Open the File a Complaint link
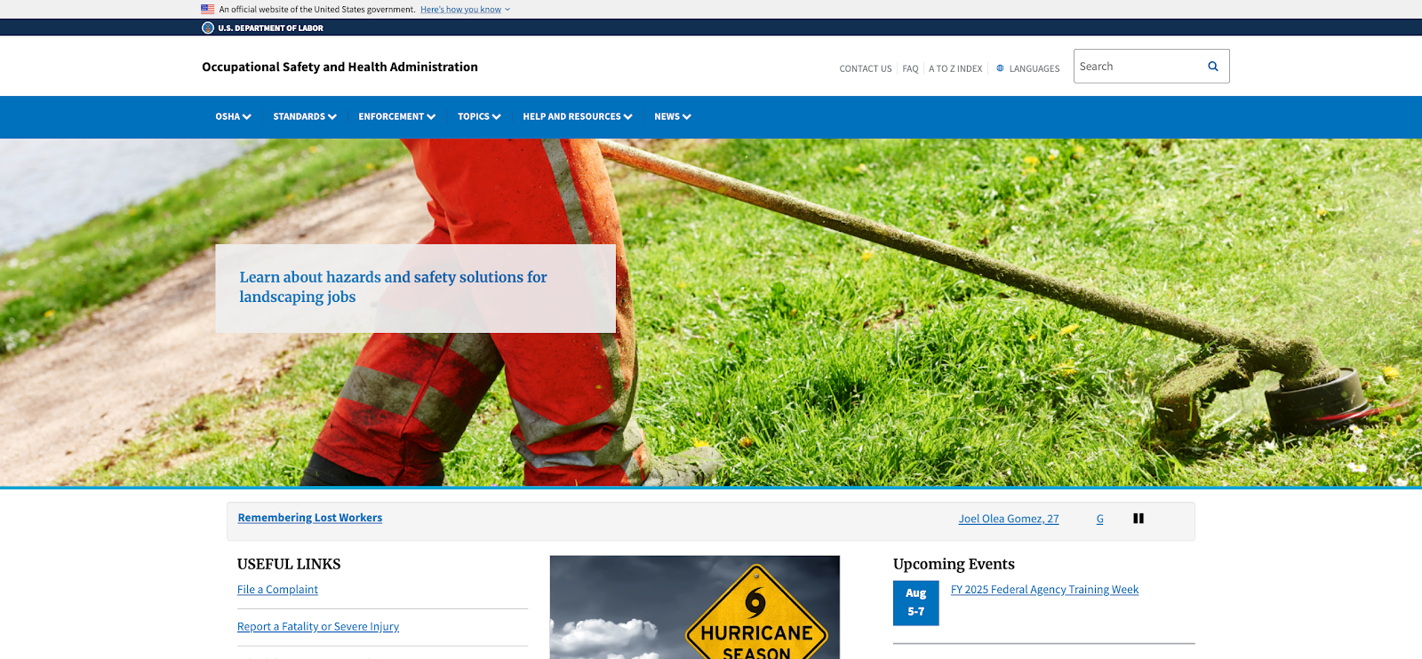Image resolution: width=1422 pixels, height=659 pixels. (277, 590)
